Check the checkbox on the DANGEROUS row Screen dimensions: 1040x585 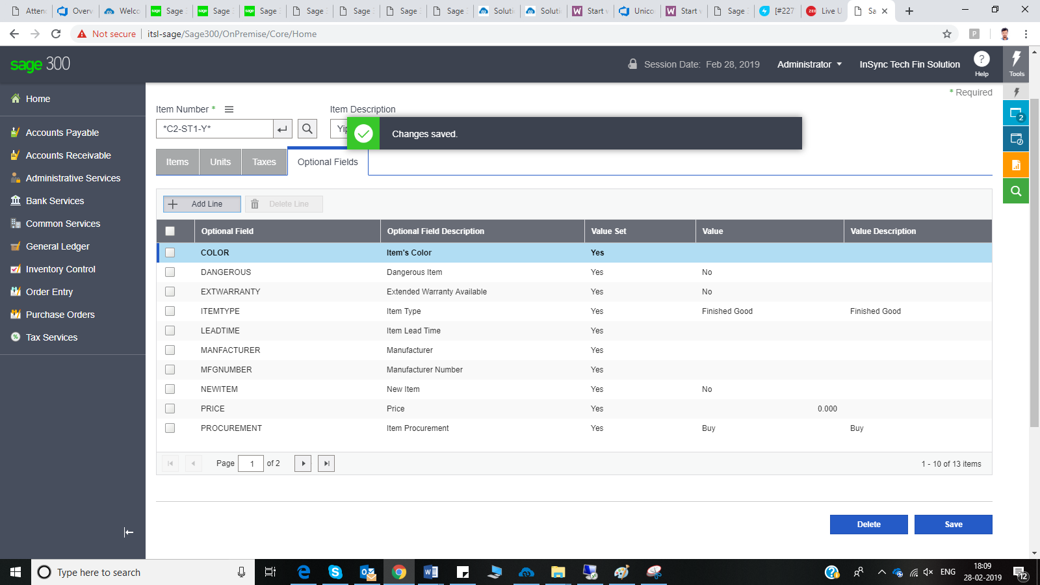(170, 272)
